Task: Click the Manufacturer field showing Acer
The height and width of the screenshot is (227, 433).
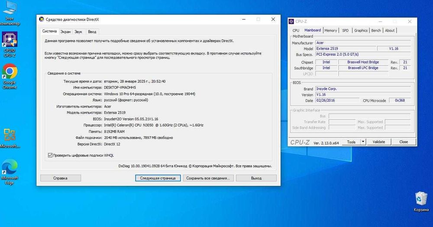Action: [x=363, y=43]
